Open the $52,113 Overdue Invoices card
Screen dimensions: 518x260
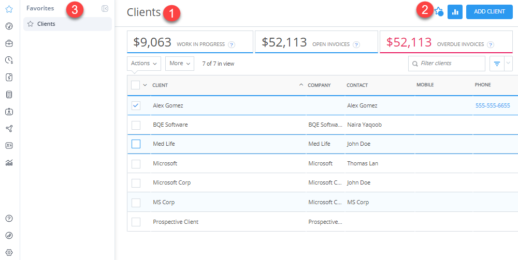[x=446, y=42]
